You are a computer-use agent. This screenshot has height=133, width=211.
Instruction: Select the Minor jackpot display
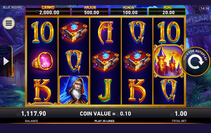[x=129, y=11]
